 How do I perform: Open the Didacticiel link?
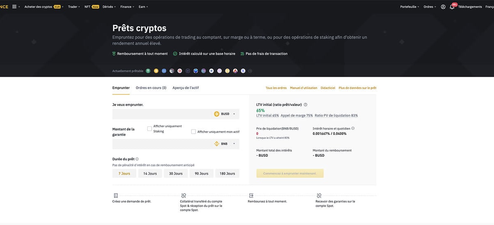[x=328, y=88]
